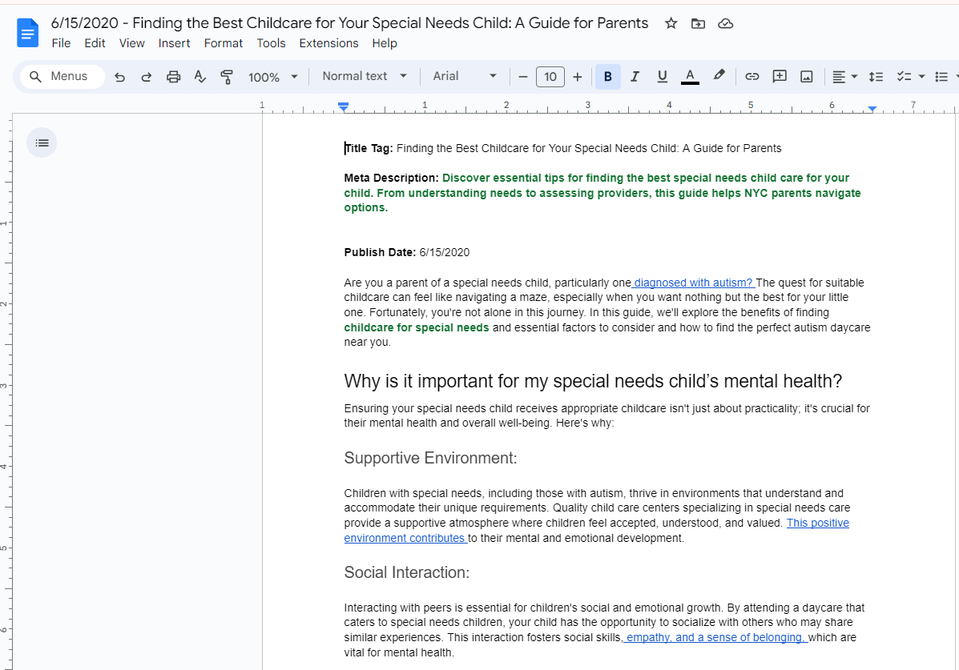The image size is (959, 670).
Task: Move document to a folder
Action: point(698,23)
